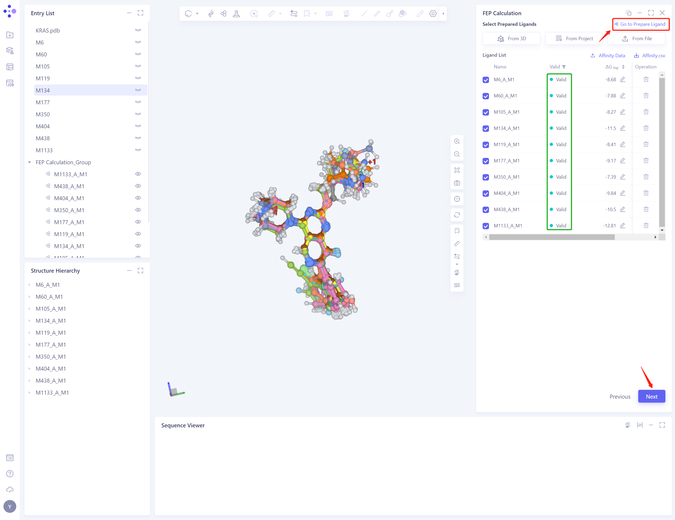Open Go to Prepare Ligand link
Viewport: 675px width, 520px height.
pyautogui.click(x=640, y=24)
